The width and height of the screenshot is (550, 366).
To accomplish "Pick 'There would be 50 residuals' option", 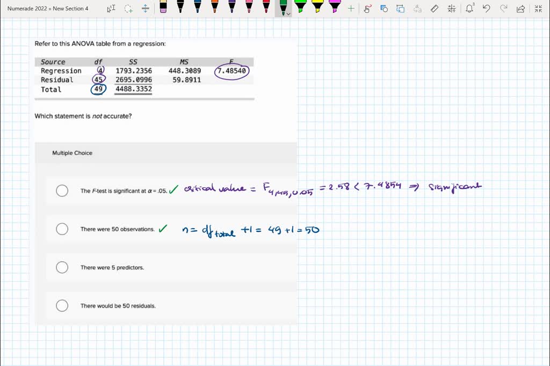I will 62,306.
